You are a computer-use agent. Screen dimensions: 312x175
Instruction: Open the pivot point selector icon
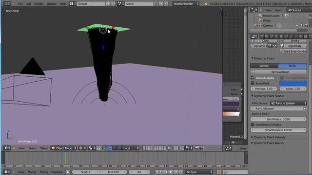pos(91,148)
